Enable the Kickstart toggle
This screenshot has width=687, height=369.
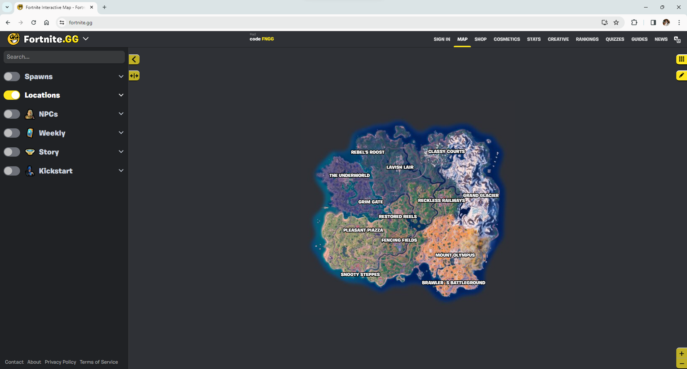click(12, 171)
